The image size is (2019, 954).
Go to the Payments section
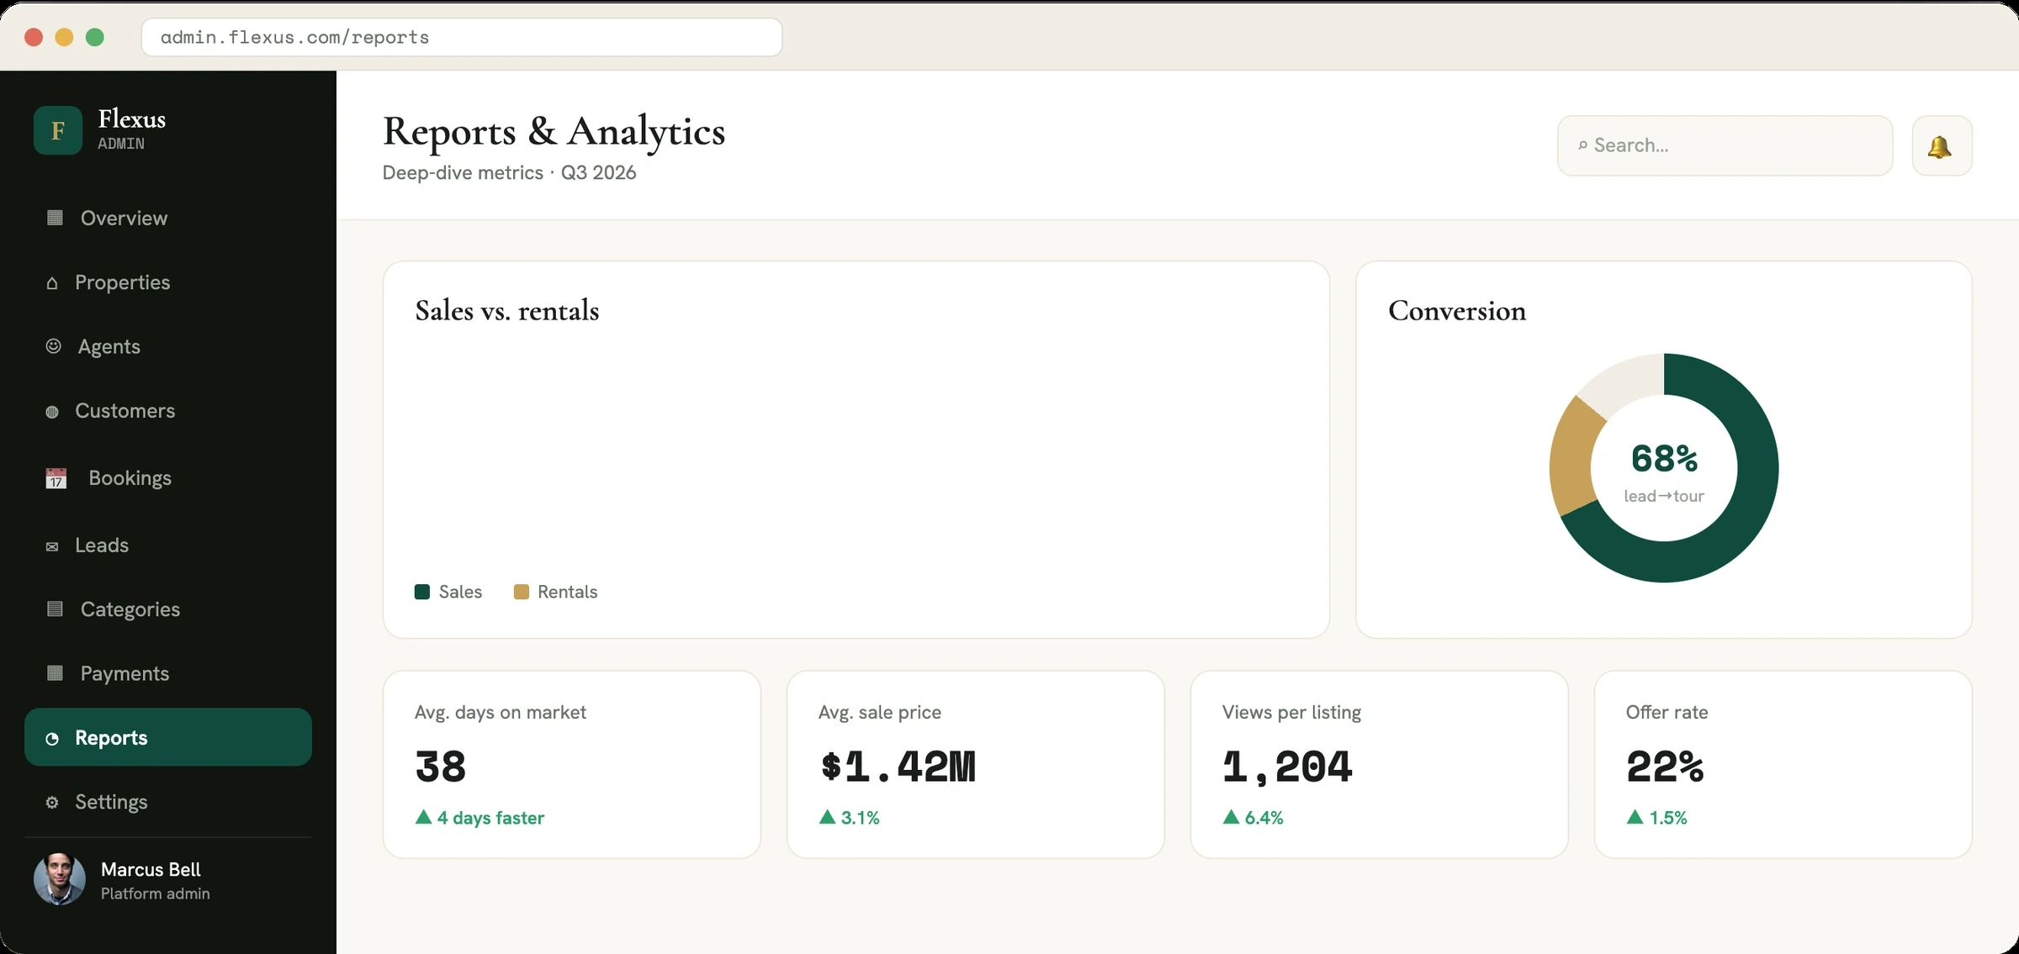coord(168,673)
